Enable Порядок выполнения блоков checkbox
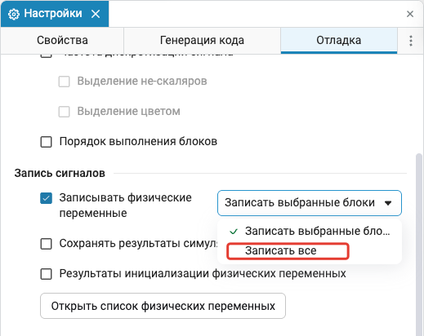Viewport: 424px width, 336px height. (46, 142)
